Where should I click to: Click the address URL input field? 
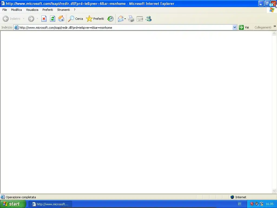coord(126,27)
